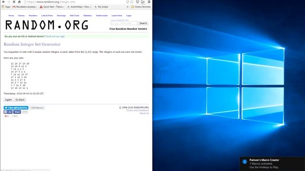Screen dimensions: 305x171
Task: Click the address bar with random.org URL
Action: (x=75, y=2)
